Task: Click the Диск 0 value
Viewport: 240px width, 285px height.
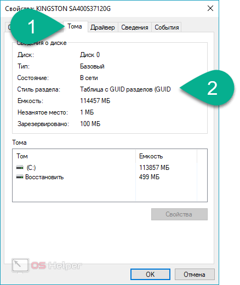Action: pos(90,55)
